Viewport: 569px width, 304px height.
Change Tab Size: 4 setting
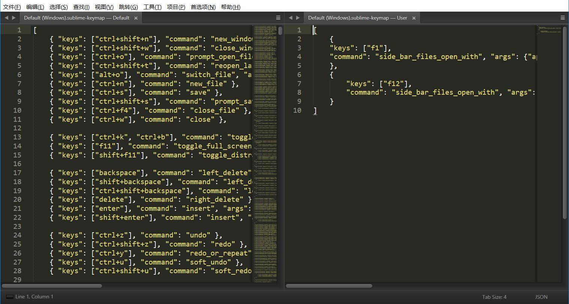click(x=494, y=297)
